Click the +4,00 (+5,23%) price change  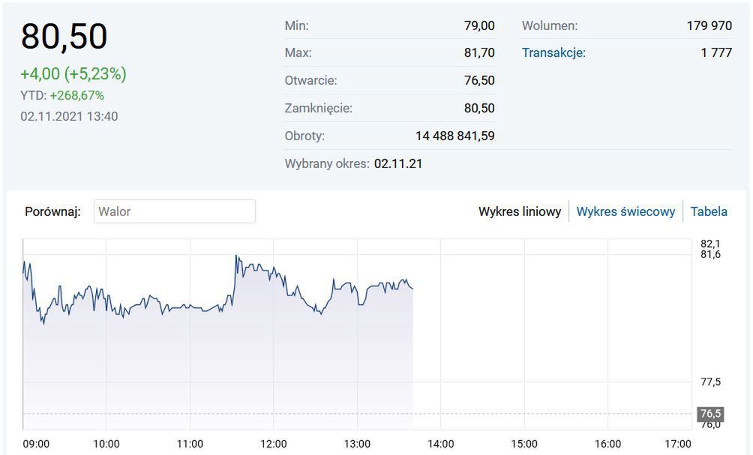click(x=73, y=74)
